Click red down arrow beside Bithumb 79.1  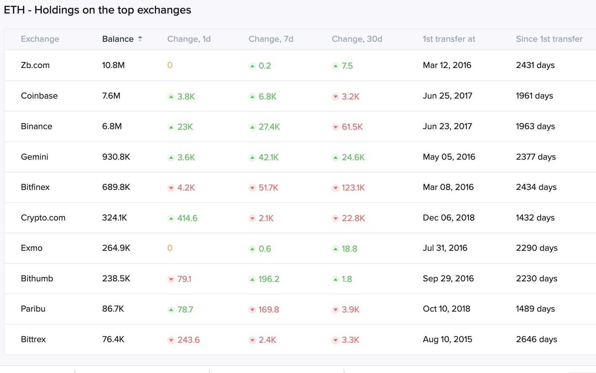pos(171,279)
